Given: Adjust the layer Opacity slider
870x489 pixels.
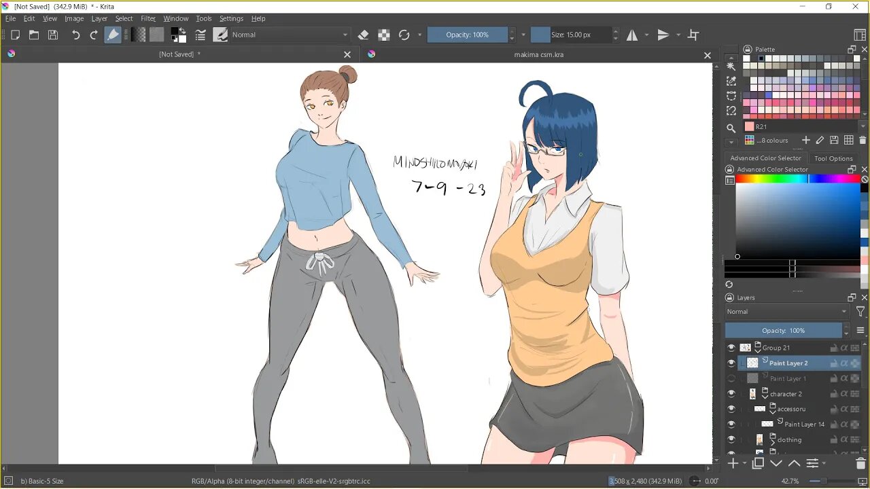Looking at the screenshot, I should click(x=783, y=331).
